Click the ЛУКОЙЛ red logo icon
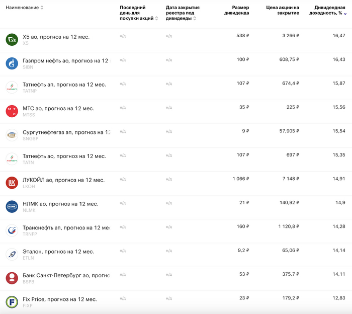Image resolution: width=352 pixels, height=314 pixels. pos(12,183)
